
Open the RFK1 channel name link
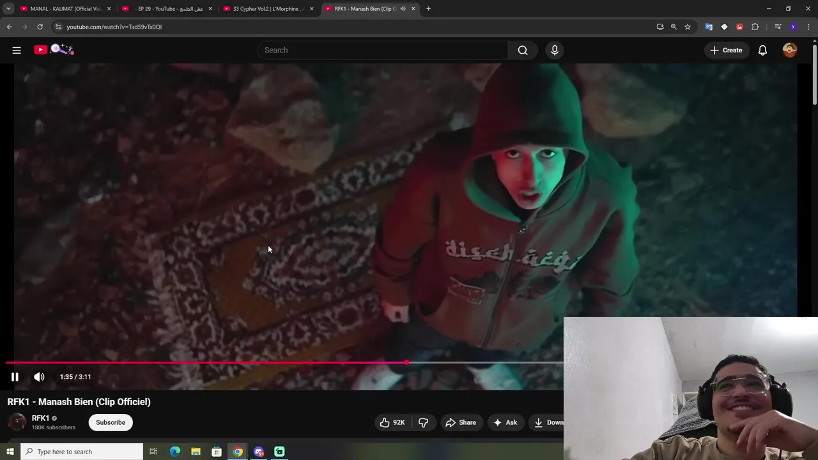(x=40, y=418)
